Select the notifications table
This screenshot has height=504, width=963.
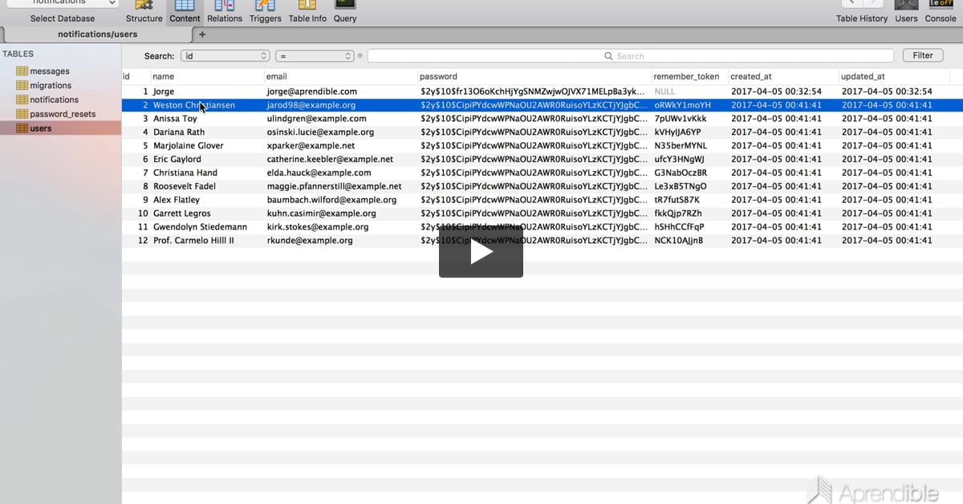pyautogui.click(x=54, y=100)
